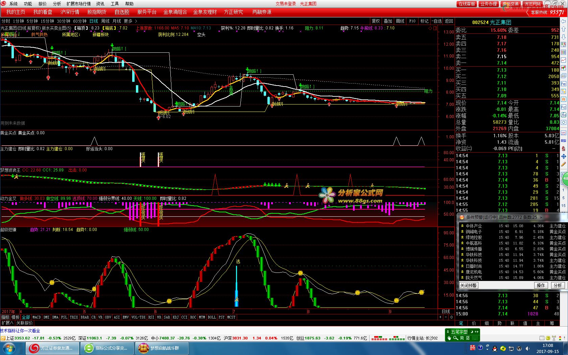Click the 在线客服 button
Viewport: 568px width, 355px height.
tap(467, 4)
